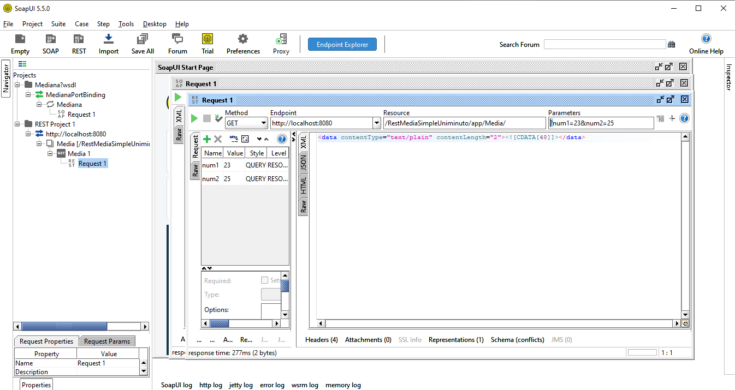Open request editor help icon beside Parameters

tap(684, 118)
